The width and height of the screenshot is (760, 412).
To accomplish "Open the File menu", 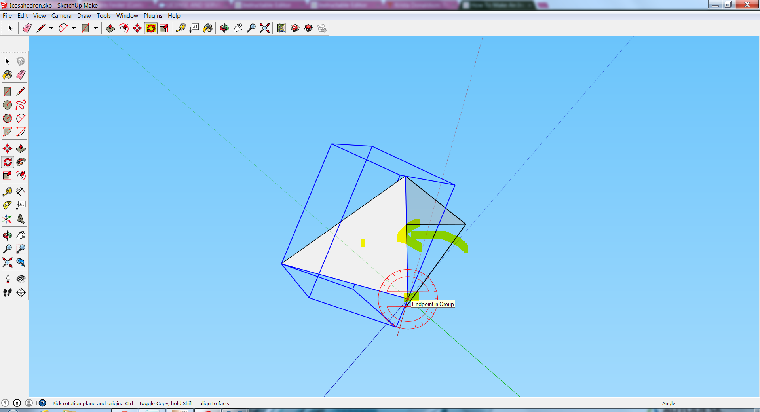I will coord(7,16).
